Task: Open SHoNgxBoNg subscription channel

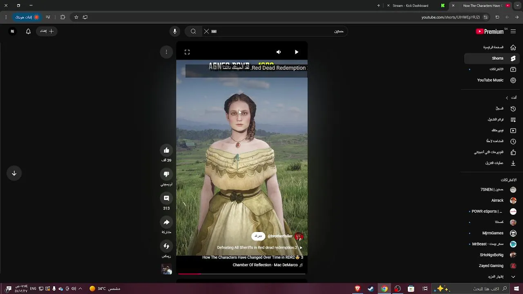Action: point(491,255)
